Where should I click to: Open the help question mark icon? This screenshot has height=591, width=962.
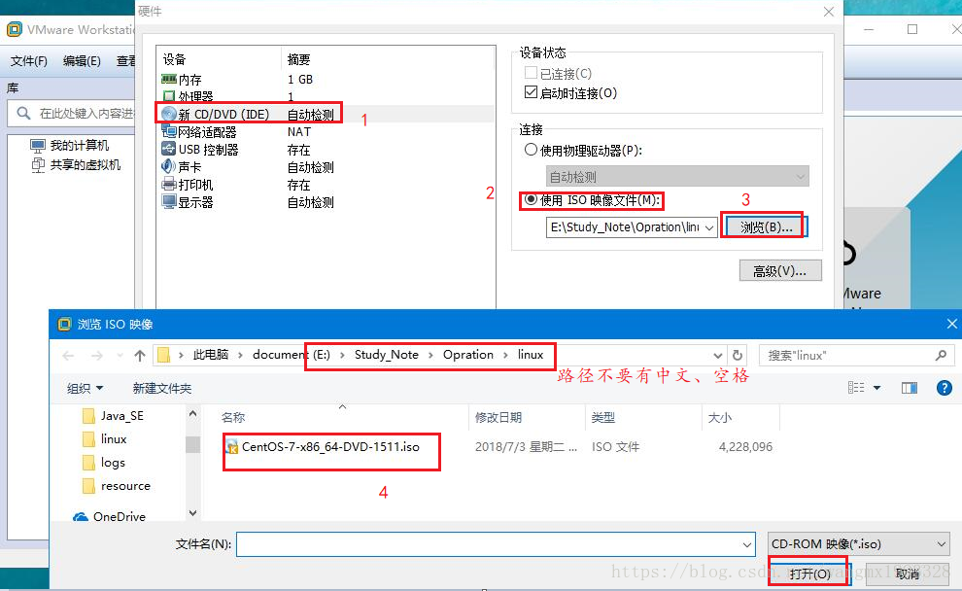point(945,388)
